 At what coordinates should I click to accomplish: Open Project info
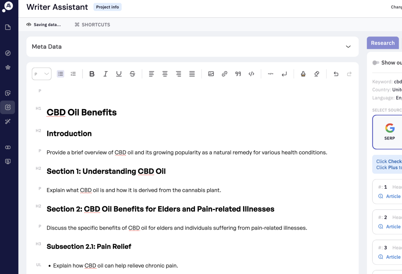pos(107,7)
